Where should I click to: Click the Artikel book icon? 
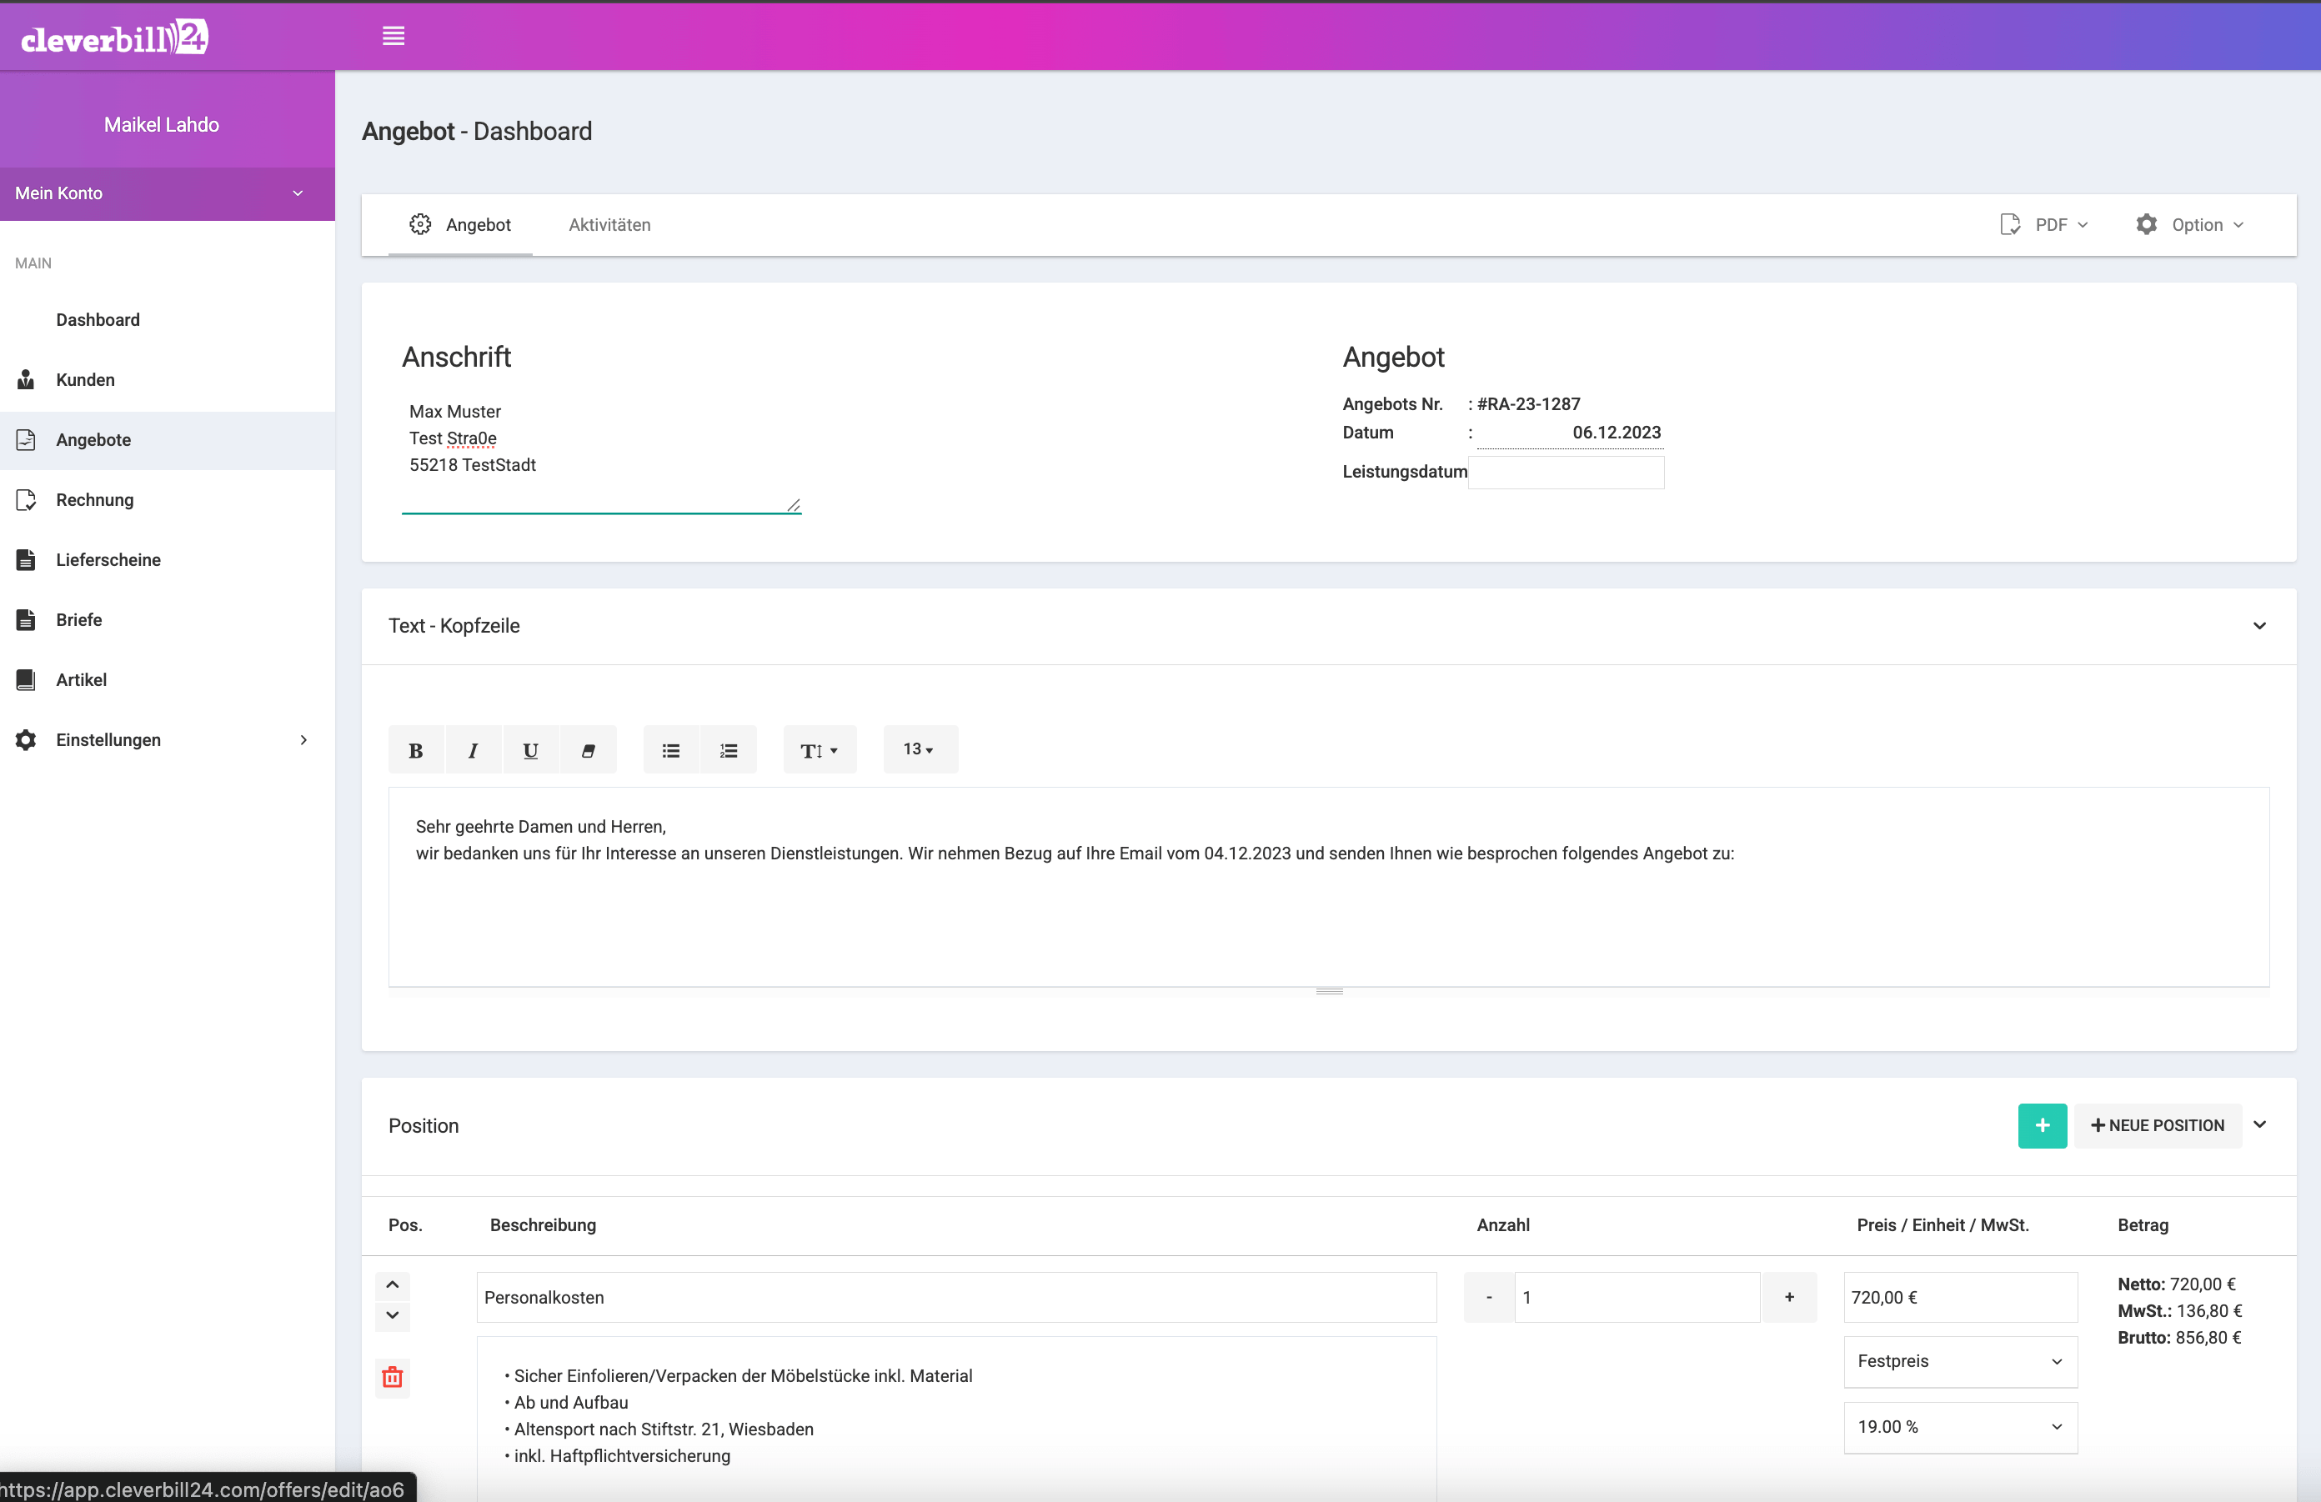(27, 679)
